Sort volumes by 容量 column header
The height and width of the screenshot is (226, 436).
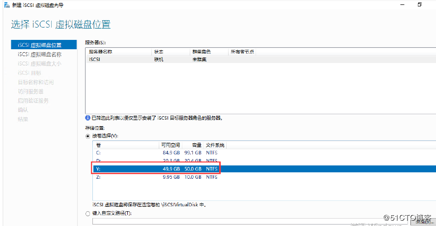[196, 145]
